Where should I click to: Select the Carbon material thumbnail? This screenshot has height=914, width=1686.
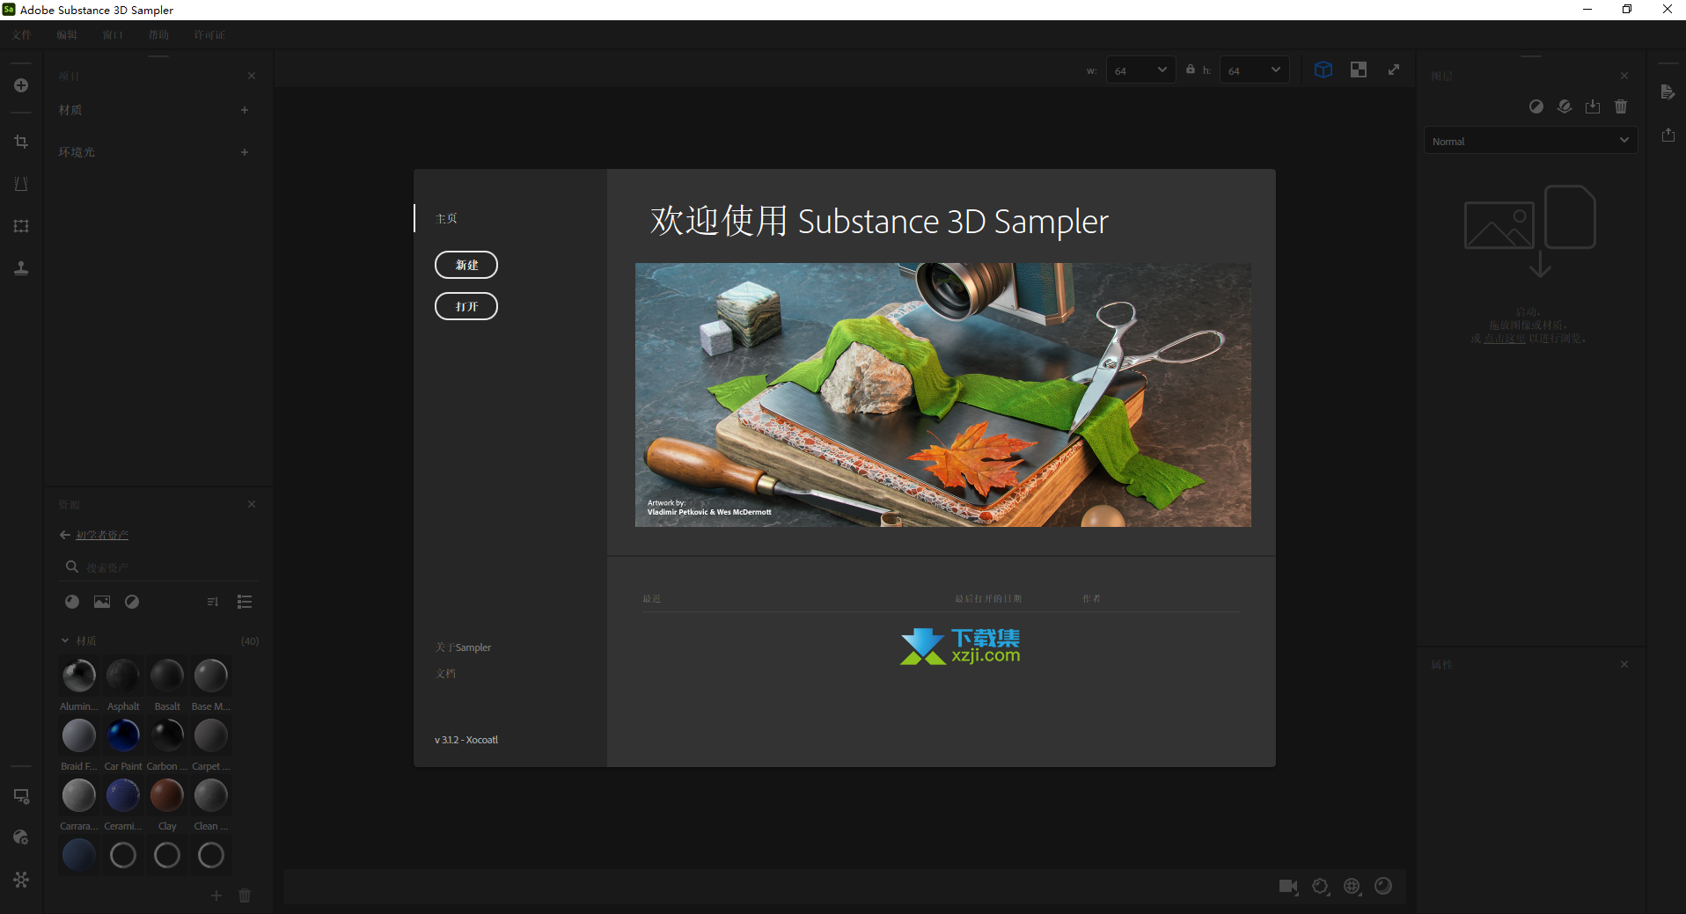(x=167, y=735)
